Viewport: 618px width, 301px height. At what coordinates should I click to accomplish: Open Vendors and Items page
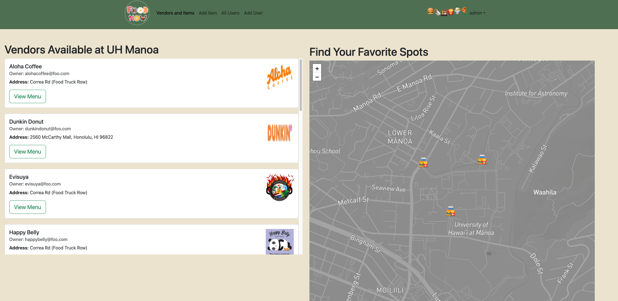pos(175,13)
